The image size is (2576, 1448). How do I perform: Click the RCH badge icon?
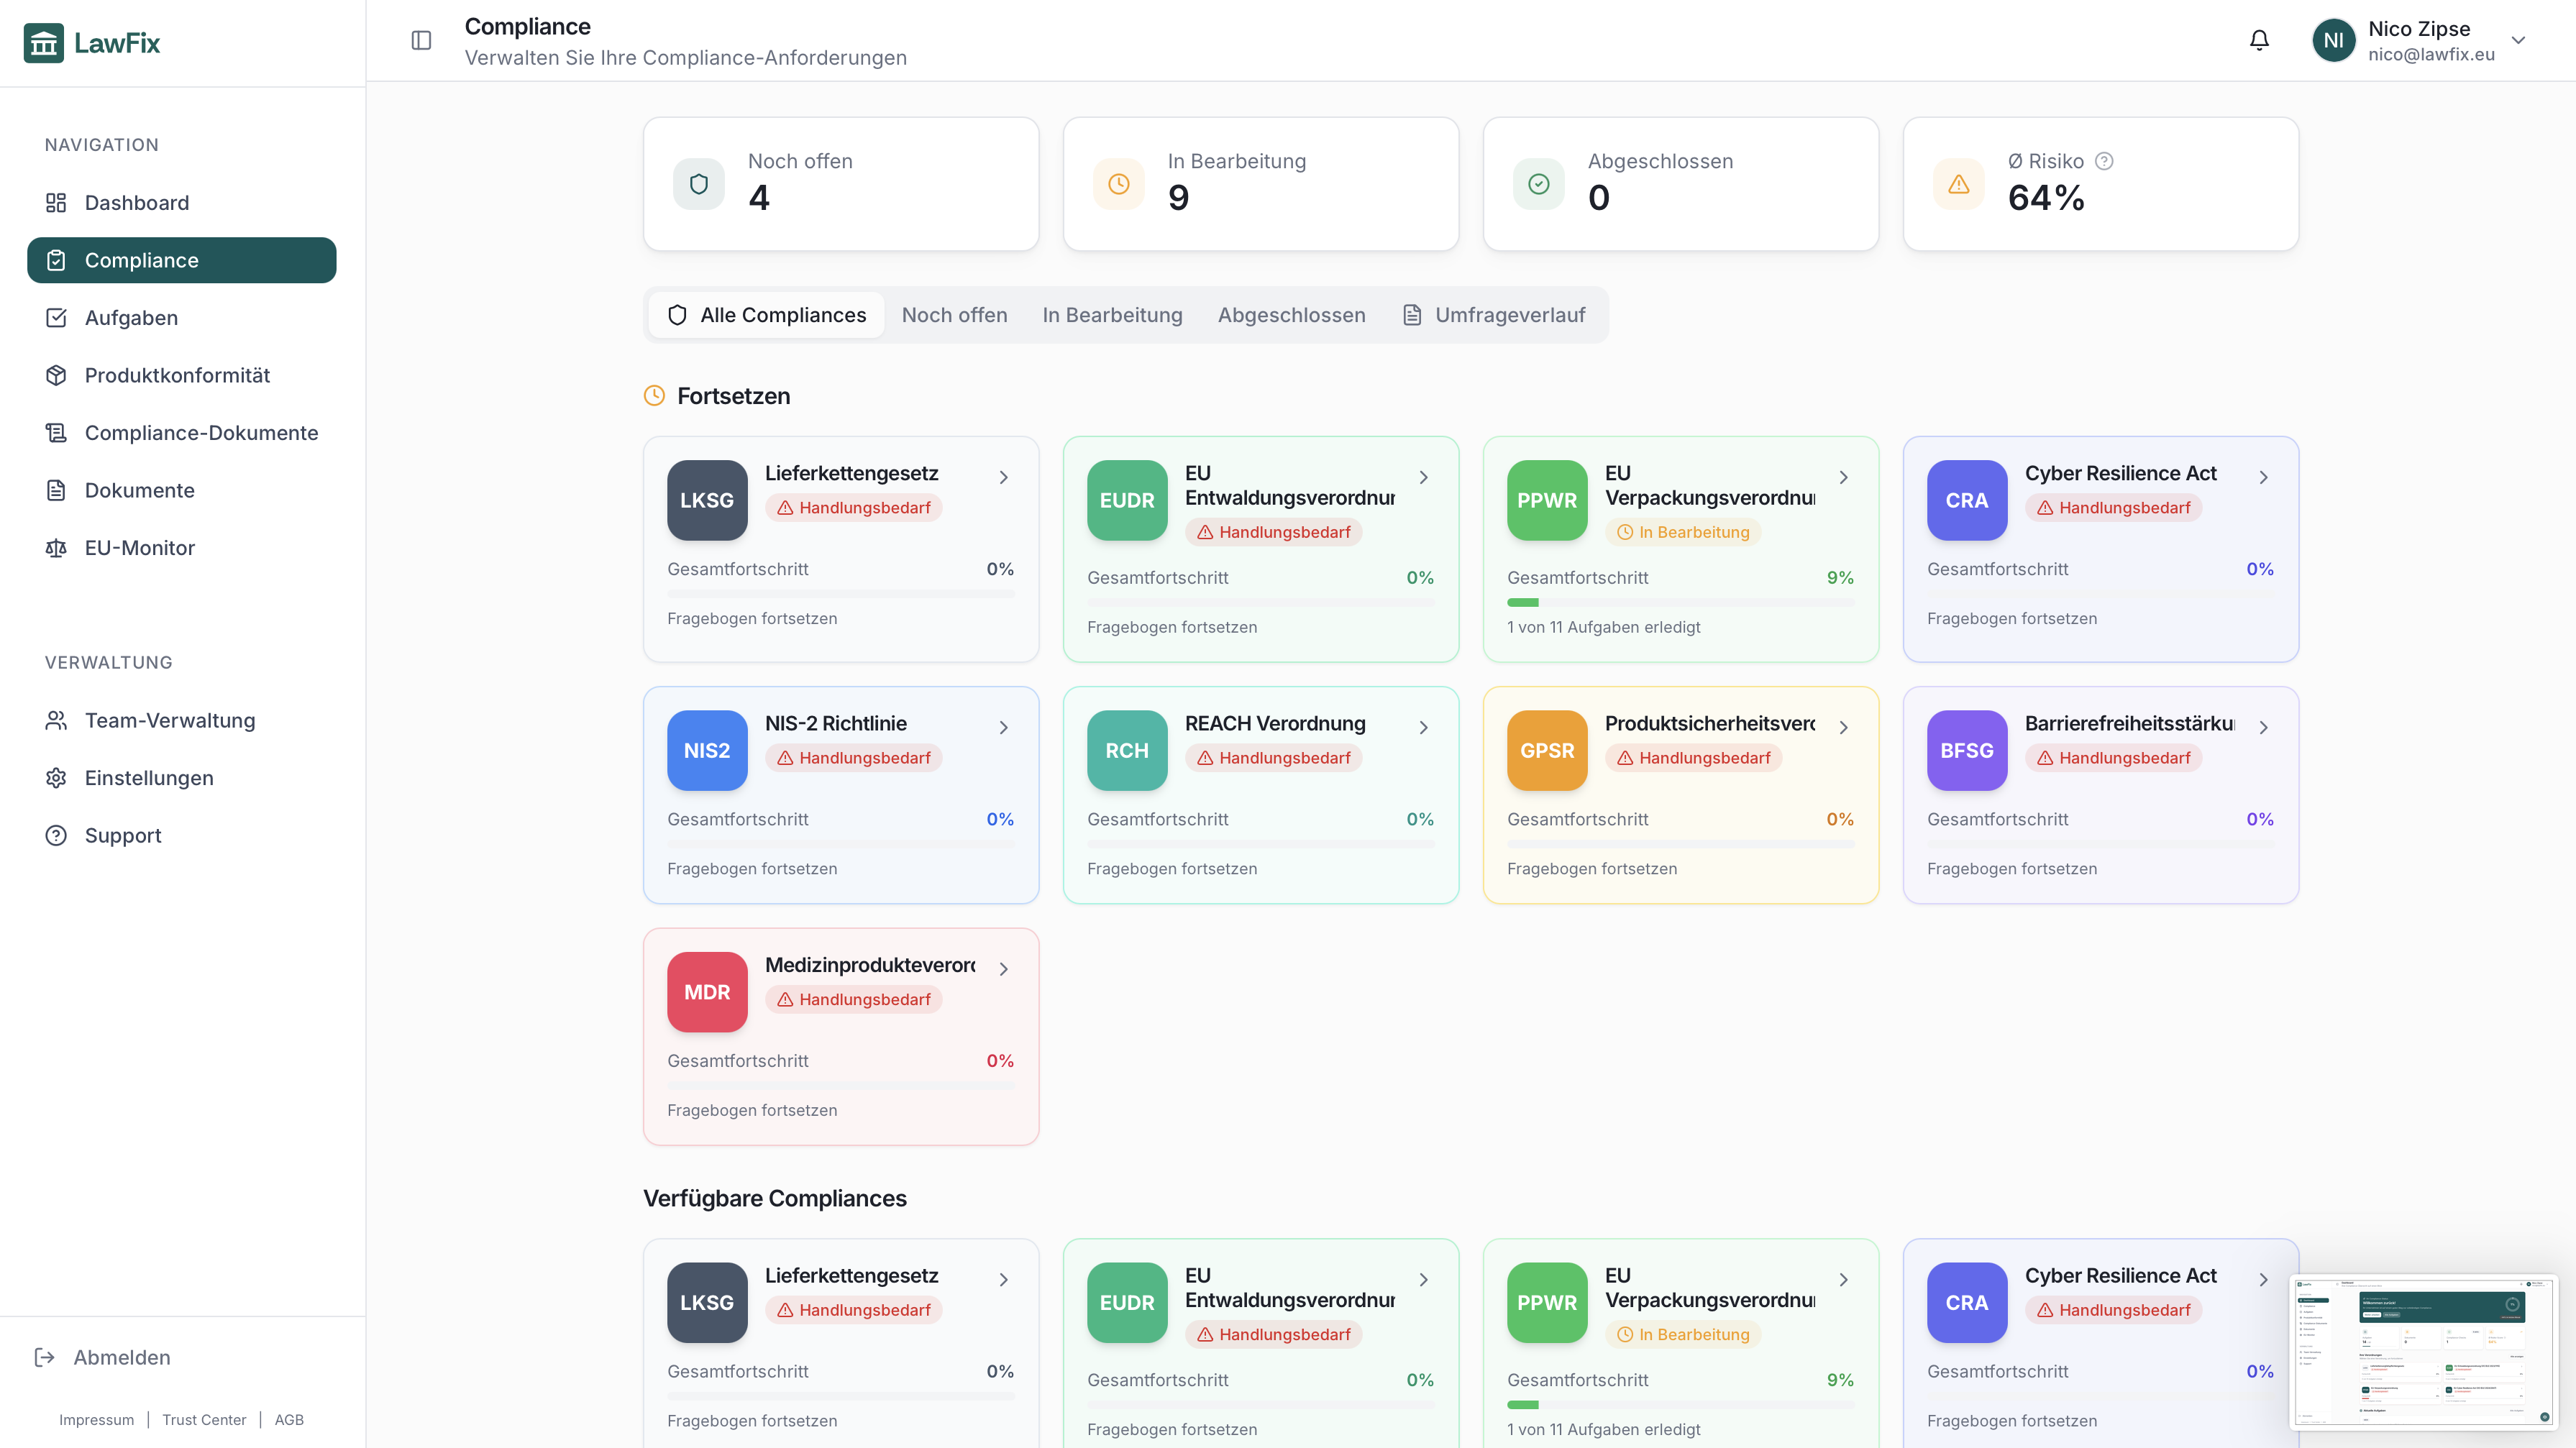[x=1127, y=750]
